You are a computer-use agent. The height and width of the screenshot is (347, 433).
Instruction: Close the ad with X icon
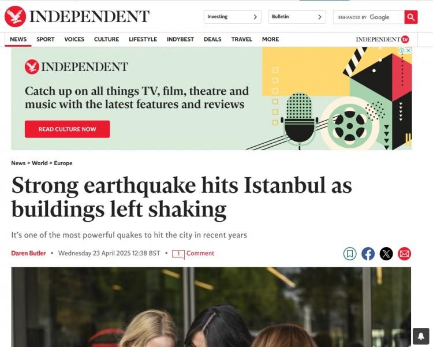(408, 51)
